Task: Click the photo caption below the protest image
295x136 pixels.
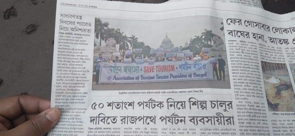Action: 161,92
